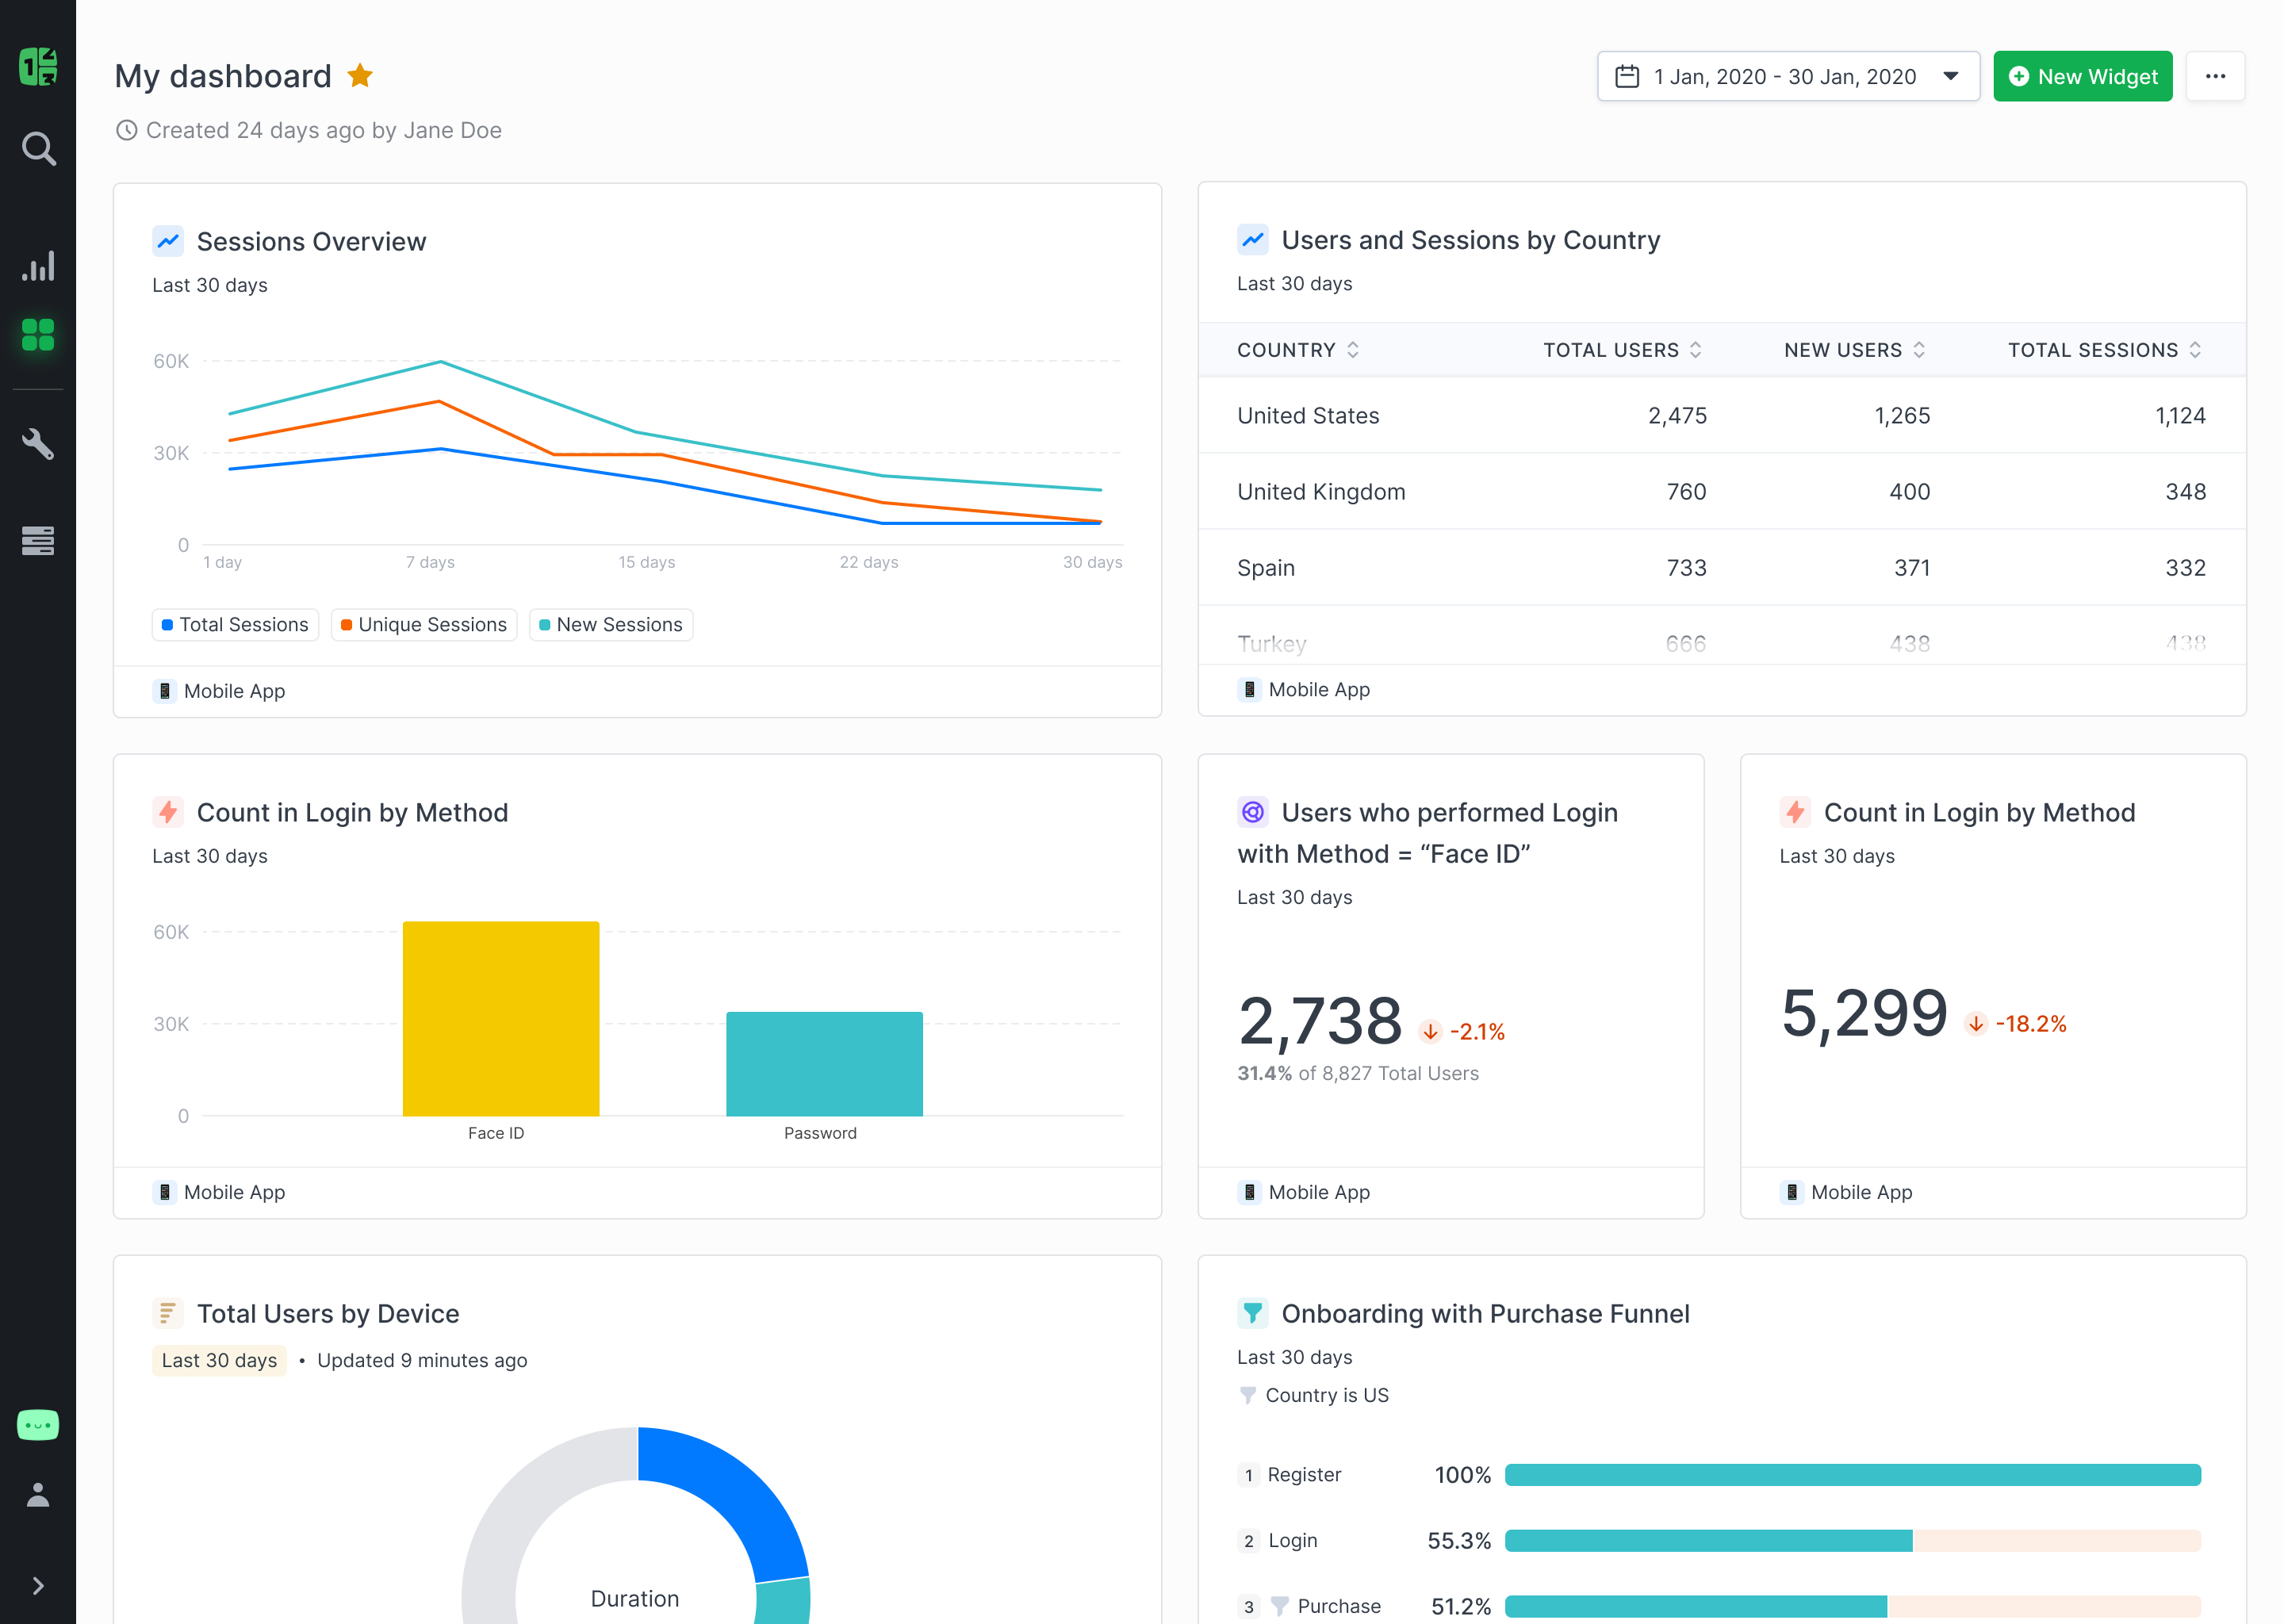Screen dimensions: 2284x1624
Task: Sort table by Total Users column
Action: pyautogui.click(x=1621, y=350)
